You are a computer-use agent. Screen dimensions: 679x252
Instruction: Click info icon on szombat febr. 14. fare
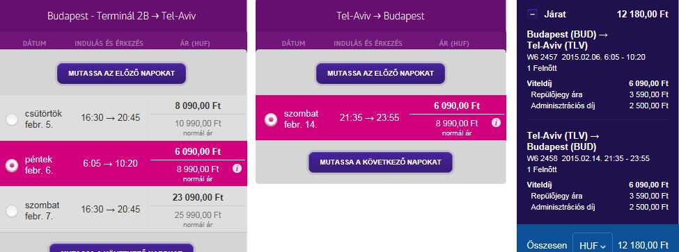[497, 123]
